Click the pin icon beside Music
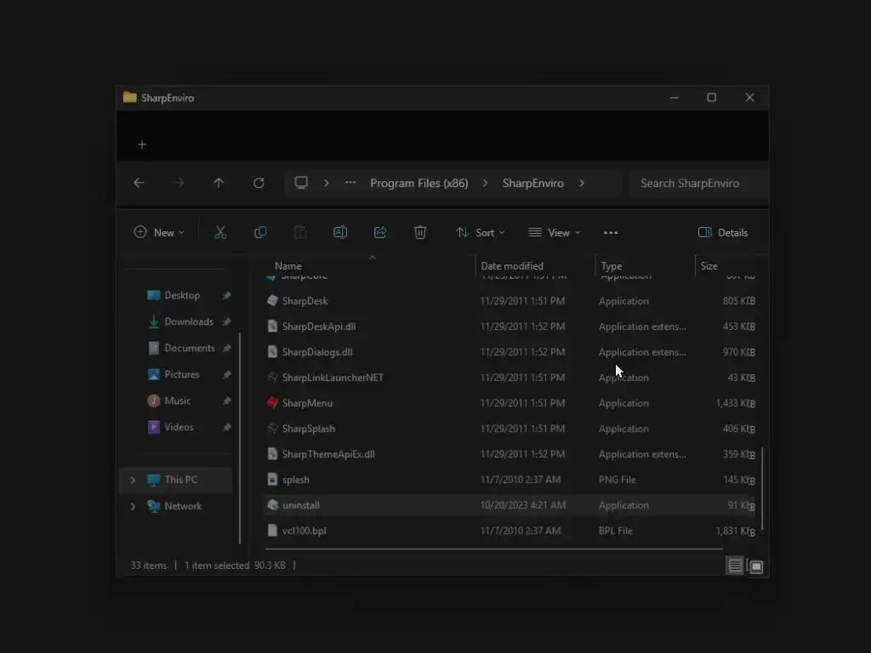Image resolution: width=871 pixels, height=653 pixels. (226, 401)
